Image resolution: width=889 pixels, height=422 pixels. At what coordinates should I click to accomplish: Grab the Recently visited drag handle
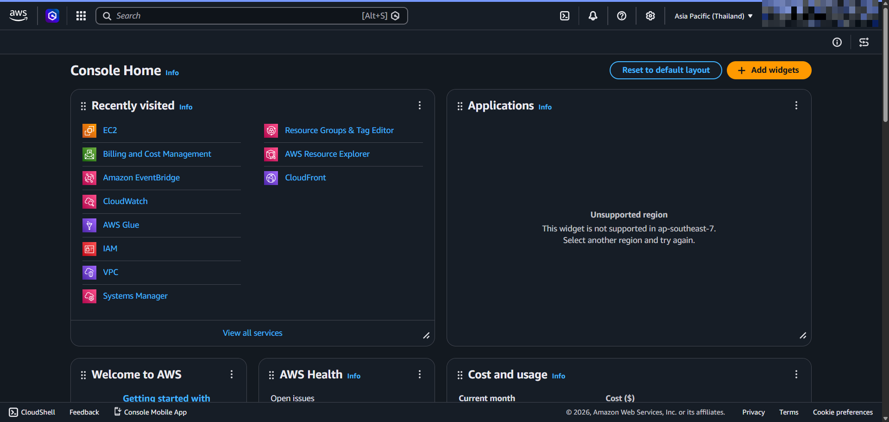[83, 106]
